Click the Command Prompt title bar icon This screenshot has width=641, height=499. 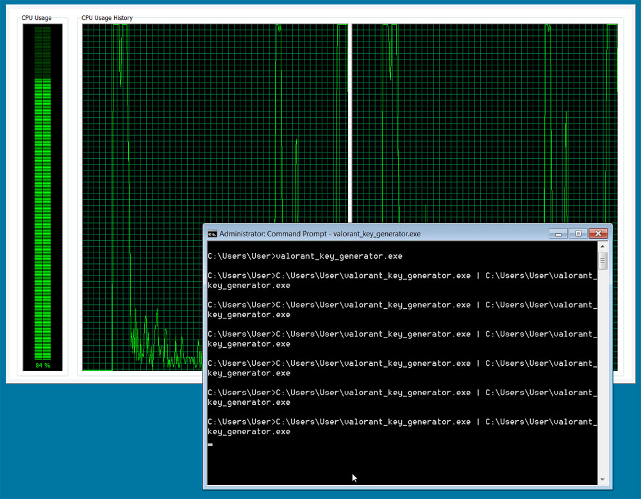point(212,234)
